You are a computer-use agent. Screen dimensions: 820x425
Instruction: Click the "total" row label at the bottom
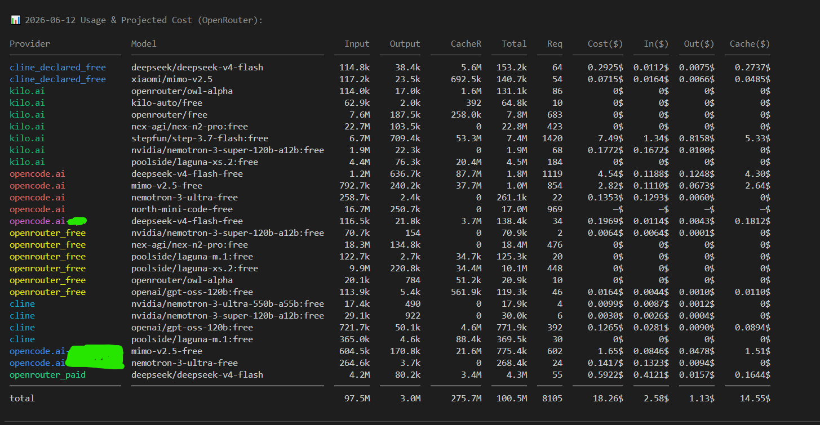click(22, 399)
